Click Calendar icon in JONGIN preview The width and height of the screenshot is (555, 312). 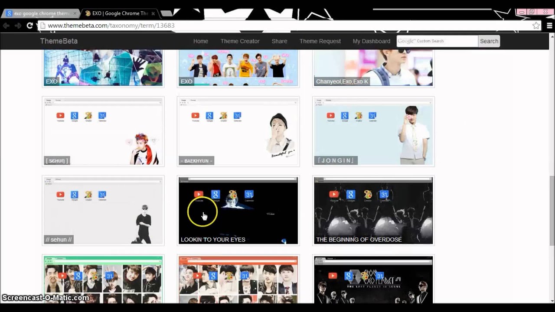372,116
